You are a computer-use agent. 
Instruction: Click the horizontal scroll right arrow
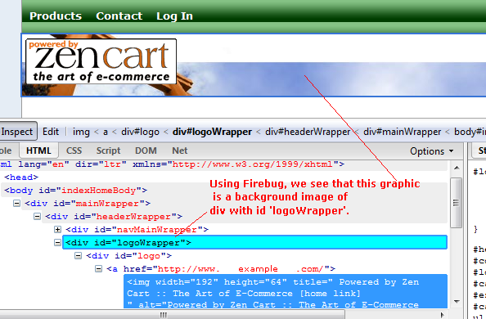(443, 315)
